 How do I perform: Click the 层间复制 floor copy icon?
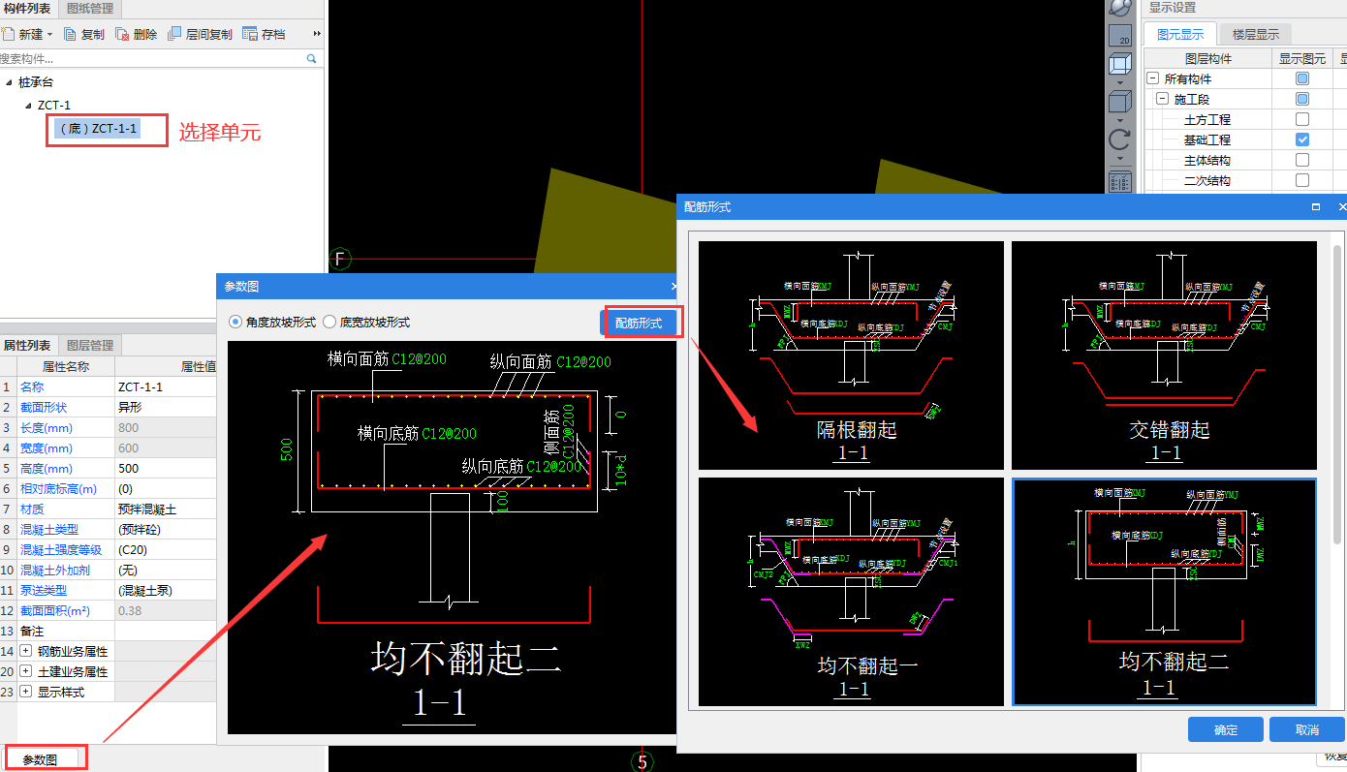174,34
